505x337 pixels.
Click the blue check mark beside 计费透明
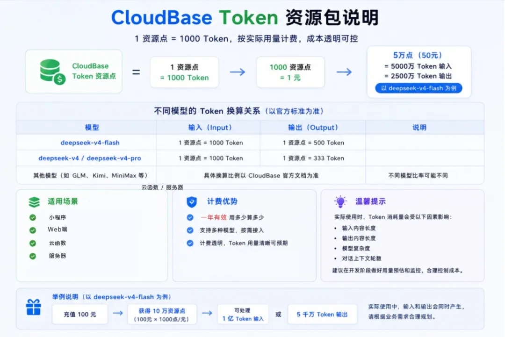coord(190,243)
